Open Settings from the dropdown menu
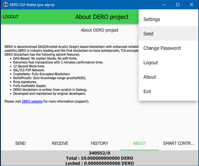The height and width of the screenshot is (166, 199). pos(169,19)
